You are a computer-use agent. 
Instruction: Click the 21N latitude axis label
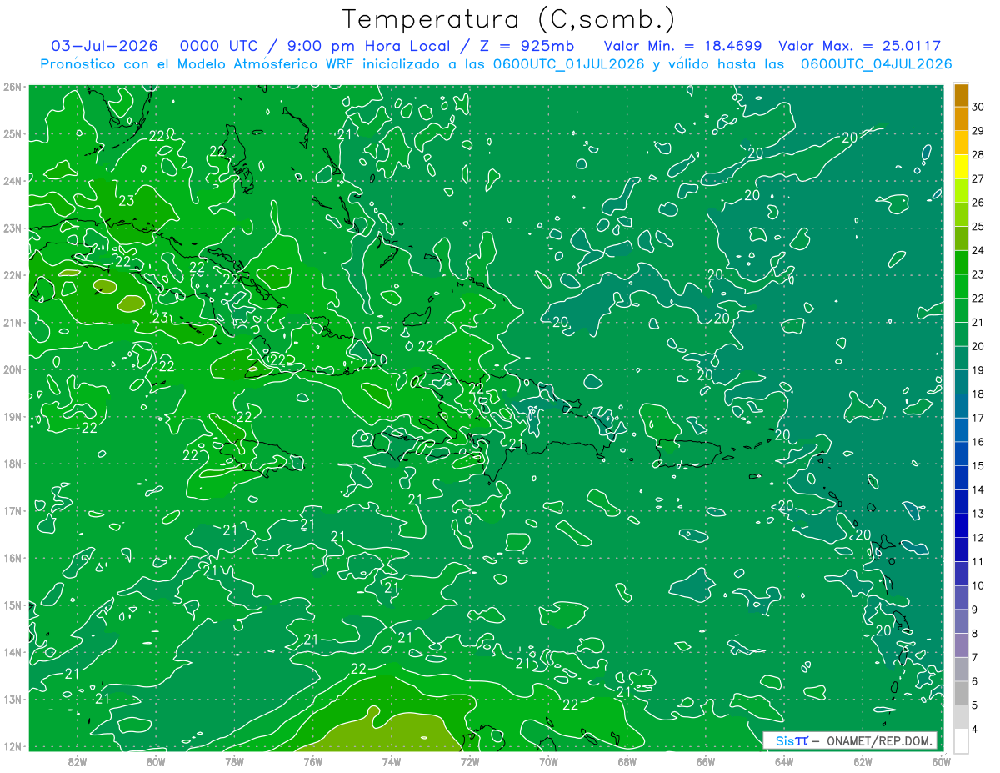pyautogui.click(x=12, y=322)
